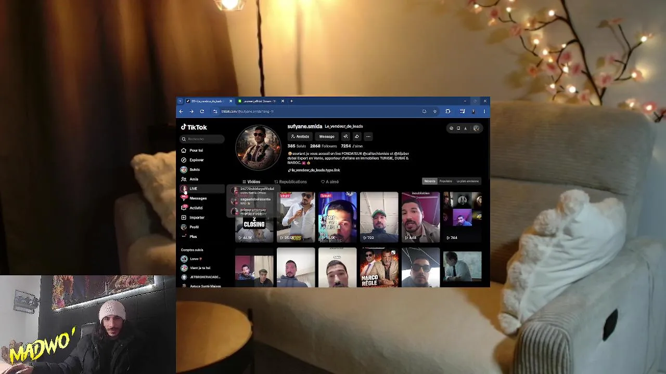Click the add-friend suggestions icon button
Image resolution: width=666 pixels, height=374 pixels.
[345, 137]
